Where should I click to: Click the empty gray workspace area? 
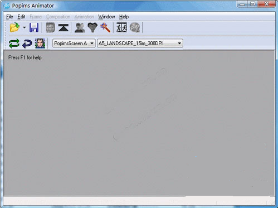139,123
